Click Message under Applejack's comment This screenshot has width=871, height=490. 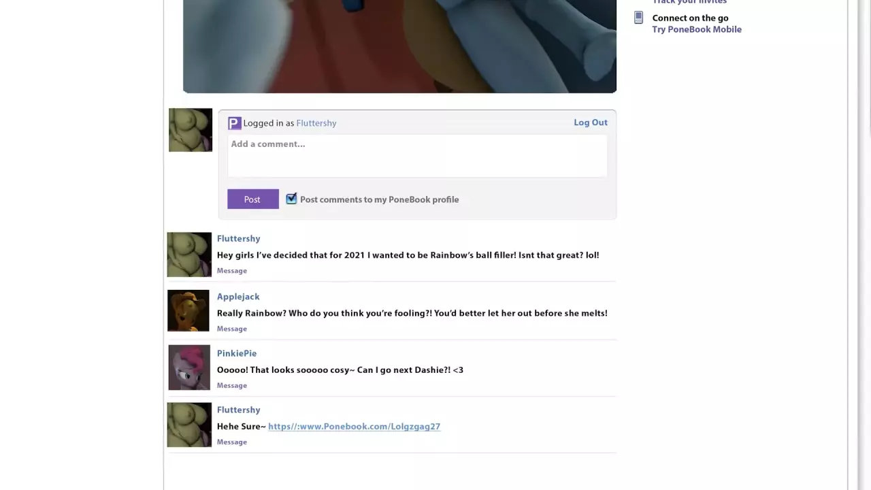click(232, 329)
